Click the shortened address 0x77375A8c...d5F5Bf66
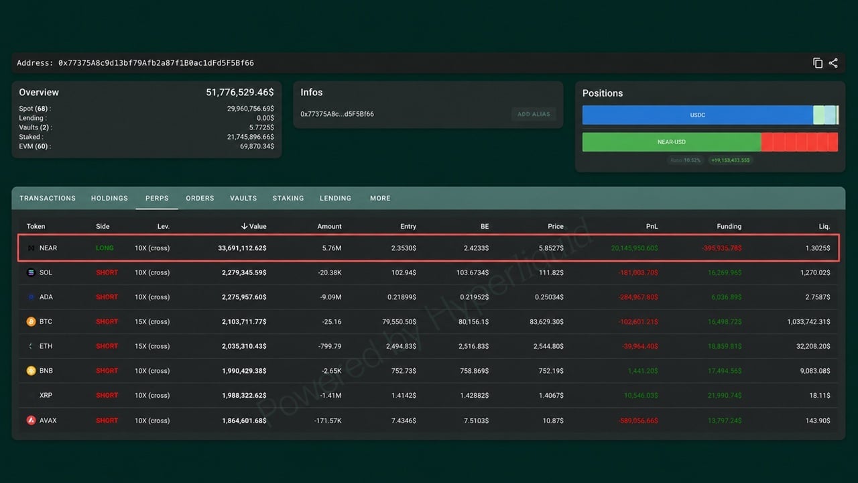 [x=337, y=114]
